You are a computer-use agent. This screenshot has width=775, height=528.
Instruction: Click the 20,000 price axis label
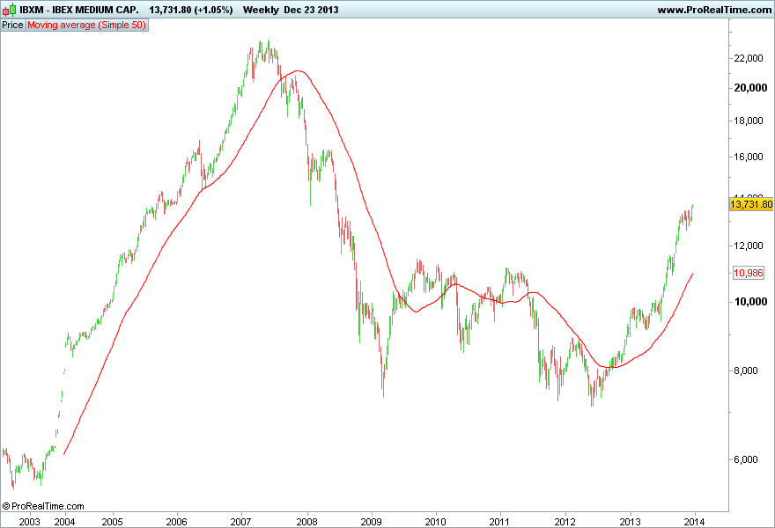point(750,88)
